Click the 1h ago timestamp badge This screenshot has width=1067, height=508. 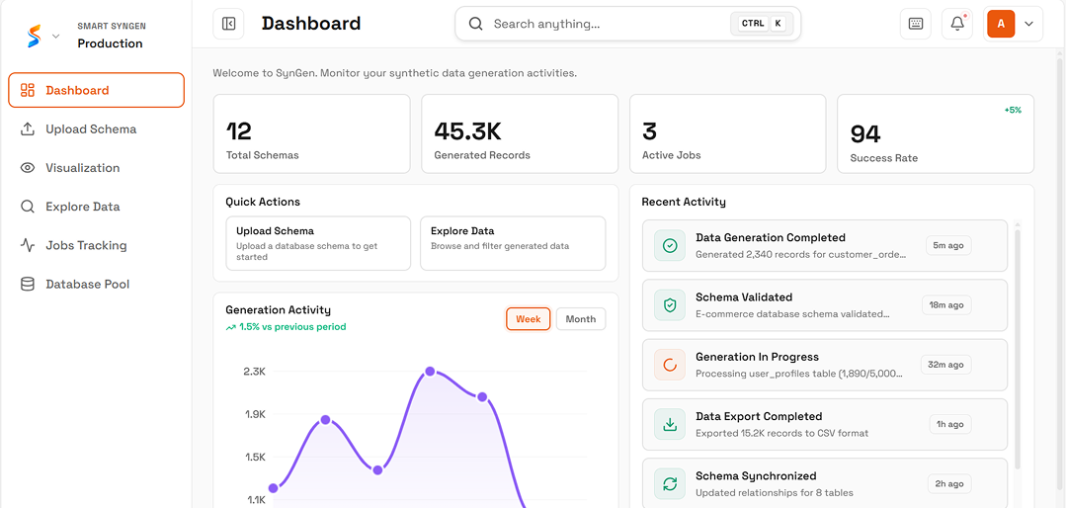click(950, 424)
